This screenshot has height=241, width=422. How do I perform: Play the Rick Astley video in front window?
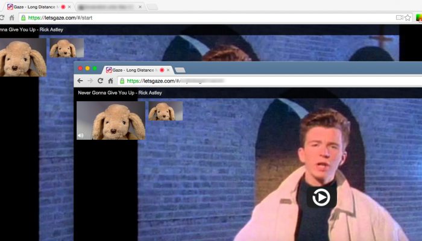coord(321,198)
